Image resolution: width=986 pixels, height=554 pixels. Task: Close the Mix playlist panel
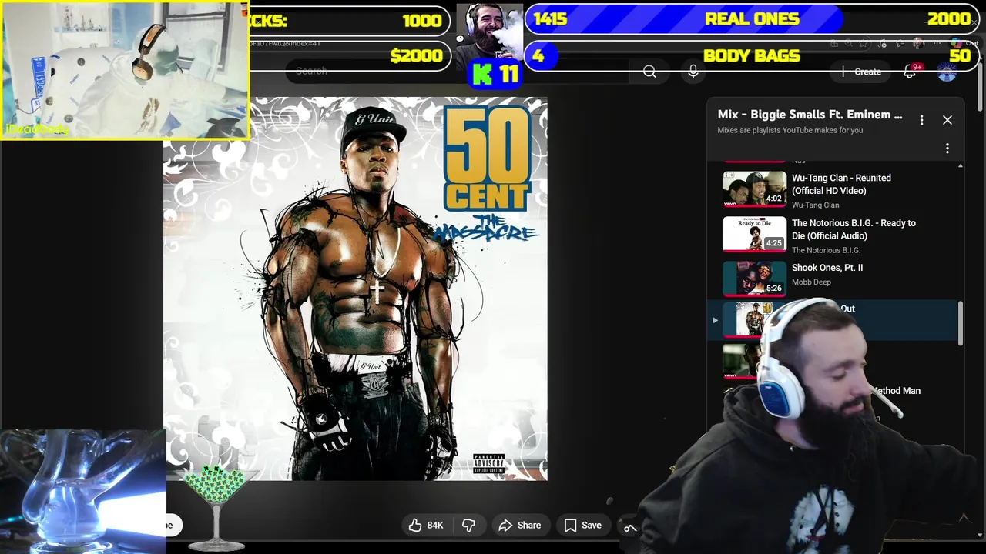coord(947,120)
